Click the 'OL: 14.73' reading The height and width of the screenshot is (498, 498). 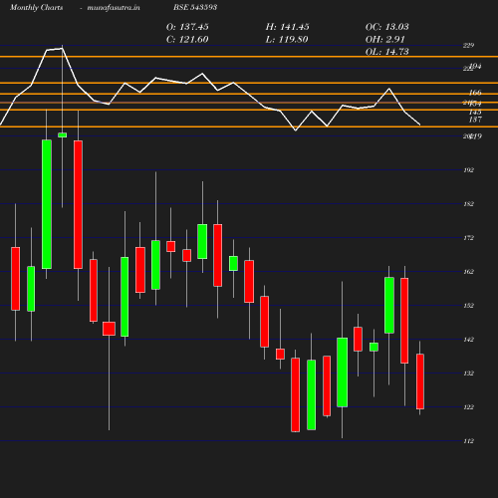[x=387, y=52]
